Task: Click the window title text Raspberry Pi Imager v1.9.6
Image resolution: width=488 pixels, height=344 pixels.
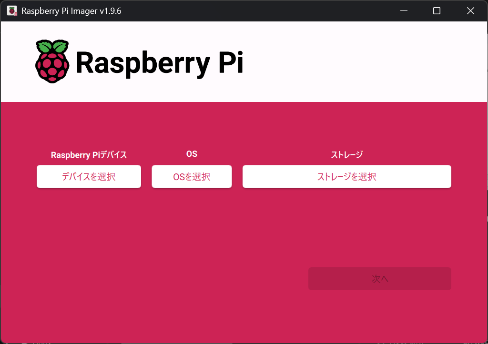Action: (71, 11)
